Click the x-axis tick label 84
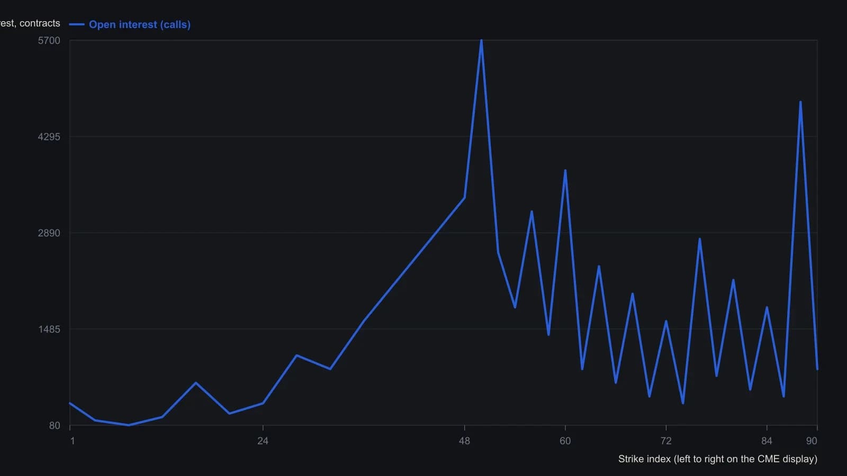The width and height of the screenshot is (847, 476). tap(767, 441)
